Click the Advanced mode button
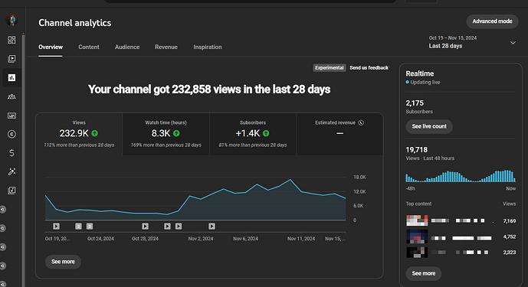 (x=492, y=21)
